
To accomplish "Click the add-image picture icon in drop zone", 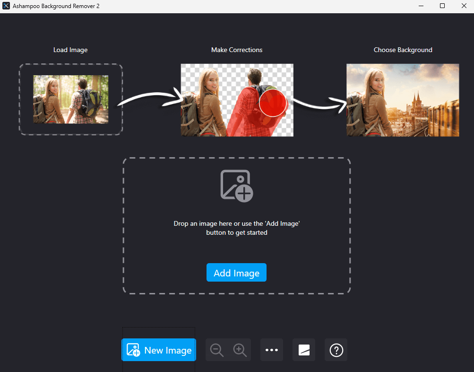I will pos(236,185).
